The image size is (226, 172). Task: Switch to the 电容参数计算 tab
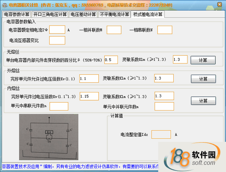pos(17,14)
